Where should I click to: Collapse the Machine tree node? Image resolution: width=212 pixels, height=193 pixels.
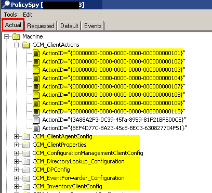[x=7, y=36]
